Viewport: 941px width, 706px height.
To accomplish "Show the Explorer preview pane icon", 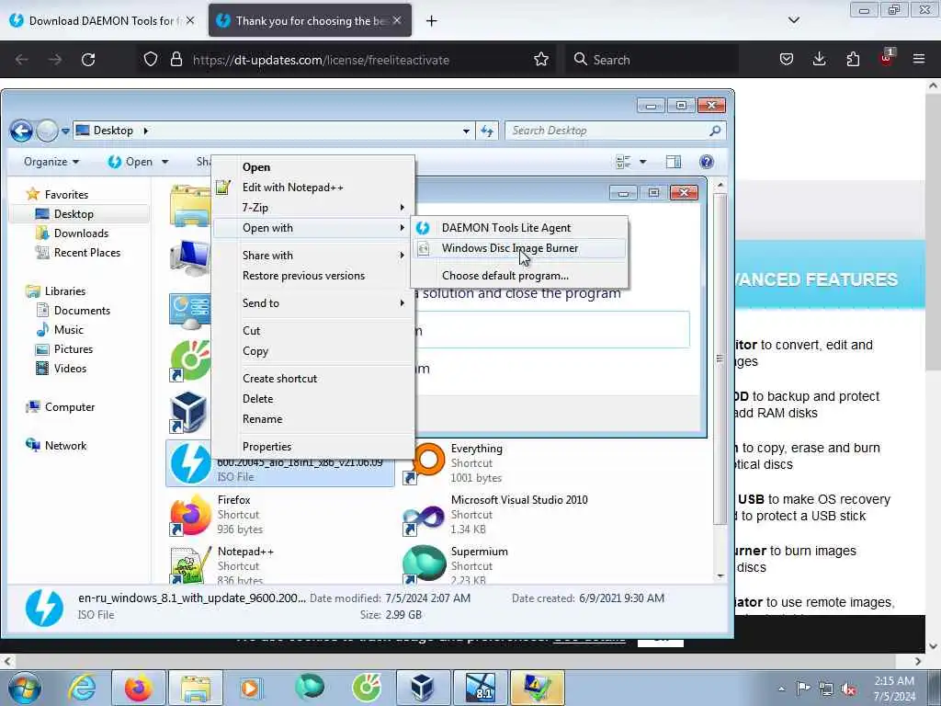I will coord(674,162).
